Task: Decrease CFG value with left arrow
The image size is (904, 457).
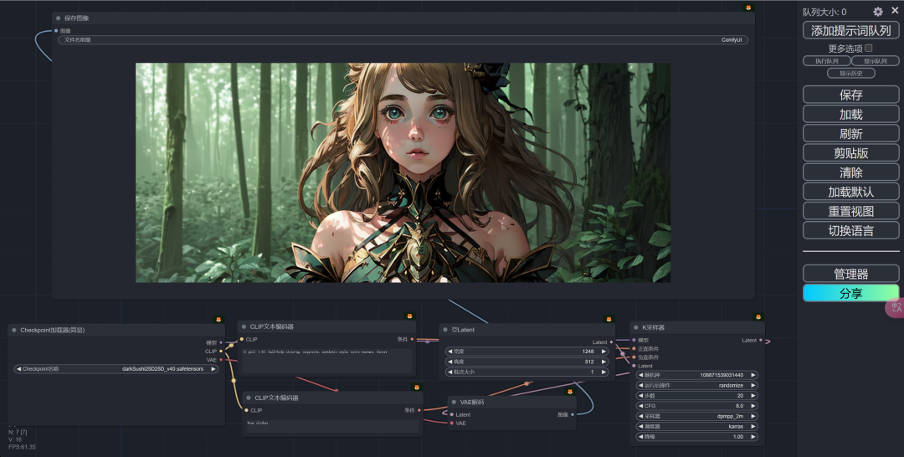Action: click(640, 406)
